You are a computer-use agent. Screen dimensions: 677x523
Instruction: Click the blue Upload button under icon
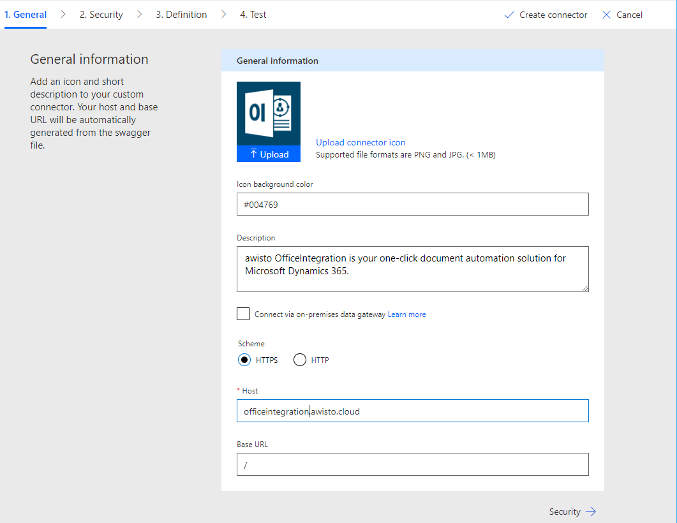click(269, 154)
